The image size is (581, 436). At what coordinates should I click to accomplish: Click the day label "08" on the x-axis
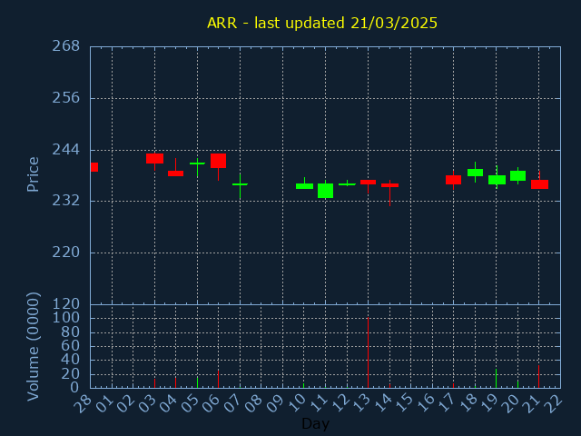point(254,403)
